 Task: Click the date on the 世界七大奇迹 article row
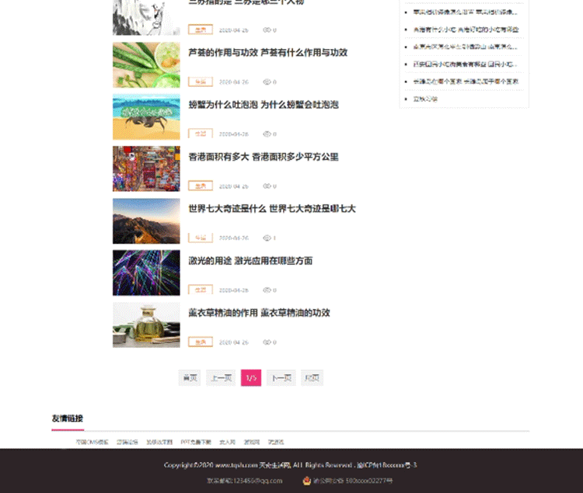point(233,238)
